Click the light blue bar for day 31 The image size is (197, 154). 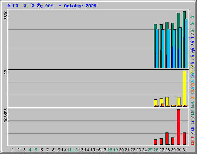click(x=186, y=44)
